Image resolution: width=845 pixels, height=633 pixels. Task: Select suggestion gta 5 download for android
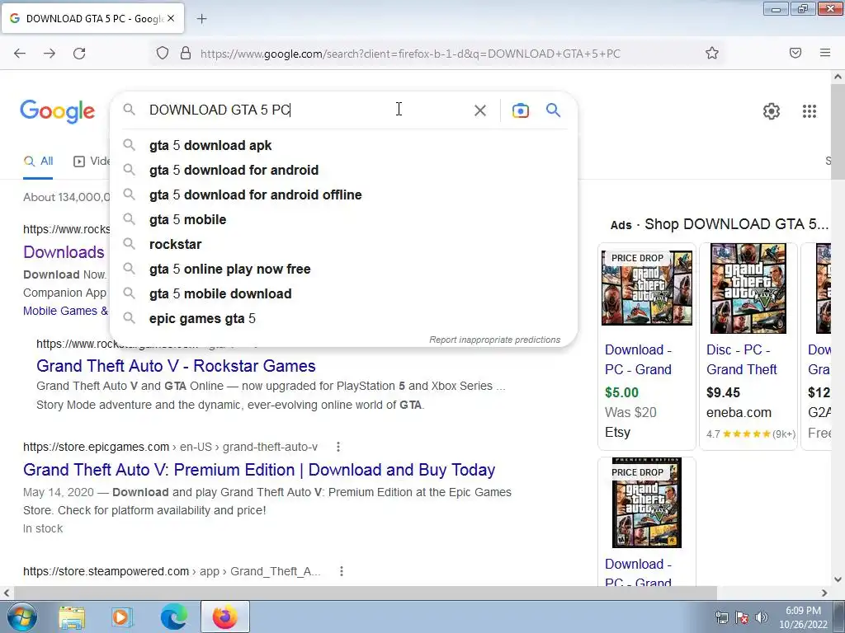343,170
